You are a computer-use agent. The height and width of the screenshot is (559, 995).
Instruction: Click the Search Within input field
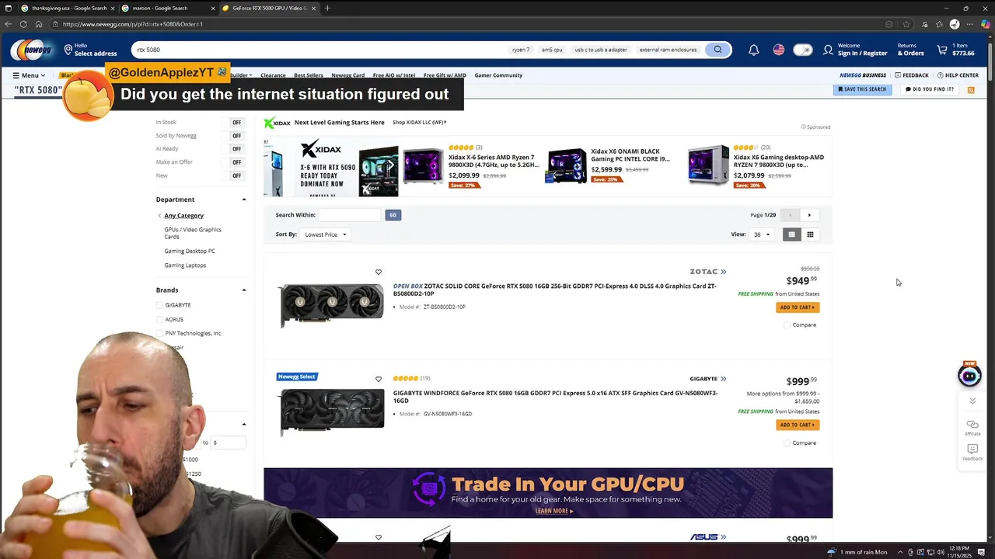pyautogui.click(x=349, y=215)
